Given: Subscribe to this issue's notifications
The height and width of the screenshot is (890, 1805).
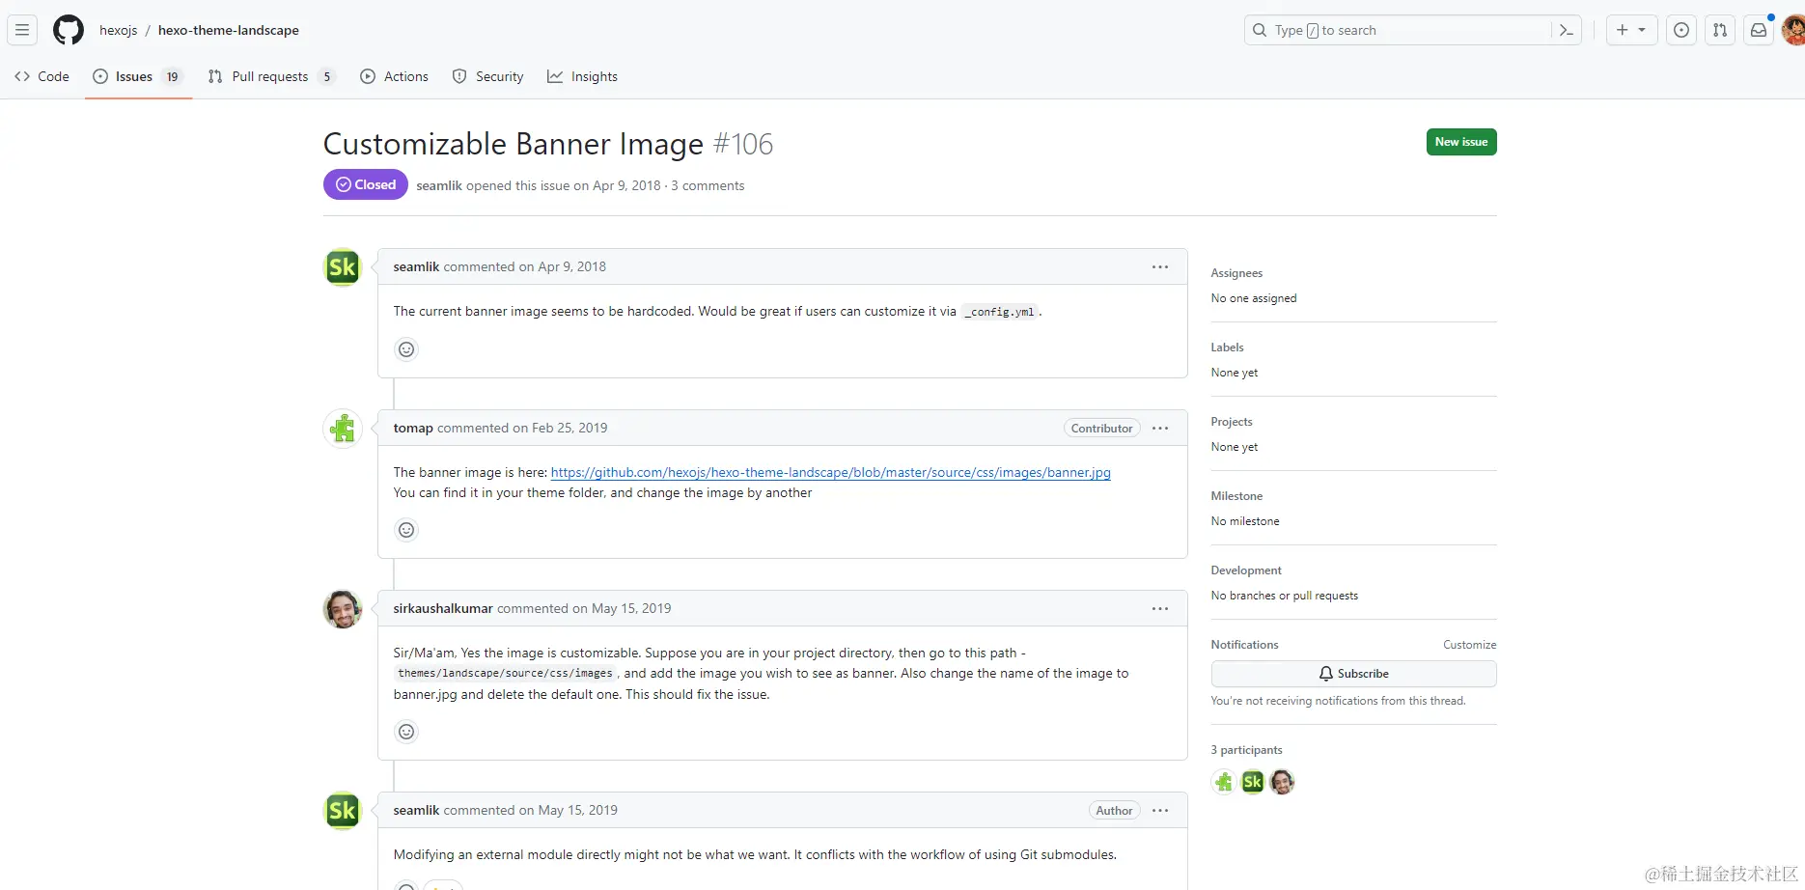Looking at the screenshot, I should pos(1353,674).
